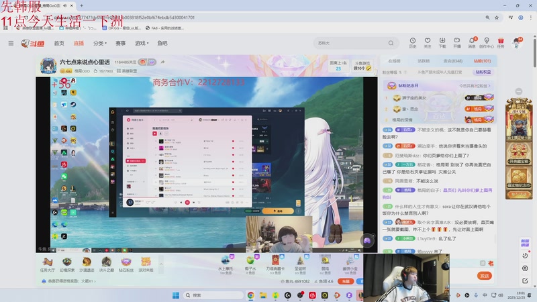
Task: Click the page vertical scrollbar
Action: click(x=534, y=52)
